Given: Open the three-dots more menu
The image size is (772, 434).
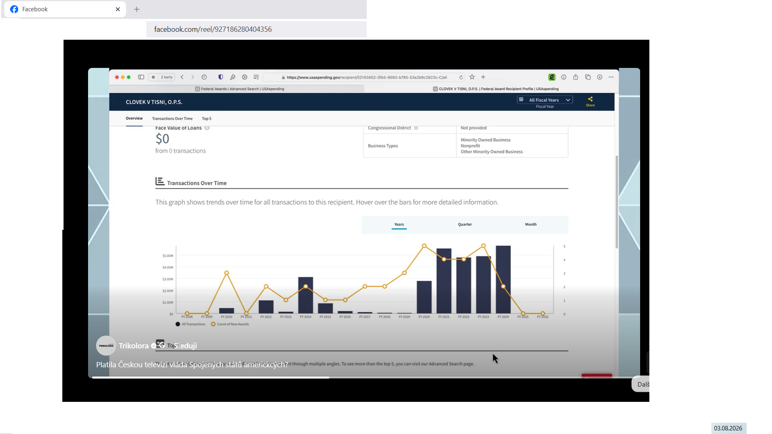Looking at the screenshot, I should (611, 77).
